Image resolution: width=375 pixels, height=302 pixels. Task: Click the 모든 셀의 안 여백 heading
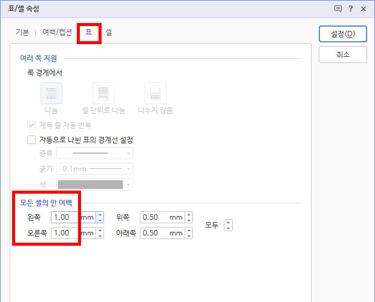(x=46, y=203)
